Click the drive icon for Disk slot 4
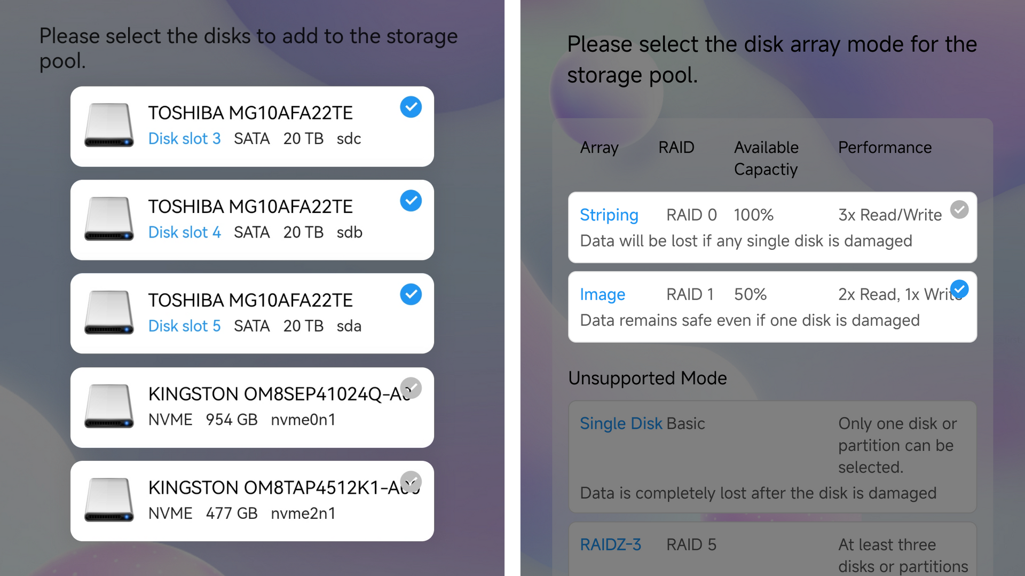Screen dimensions: 1025x576 [109, 219]
